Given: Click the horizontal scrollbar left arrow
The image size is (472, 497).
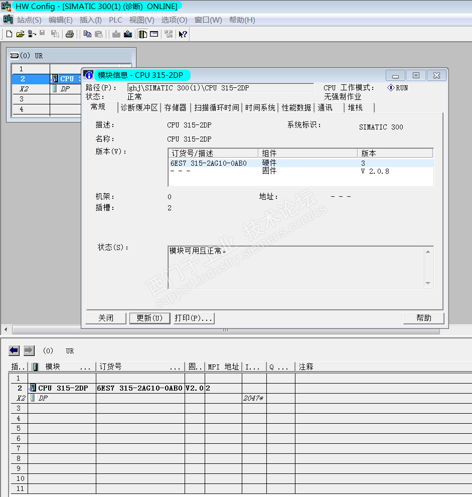Looking at the screenshot, I should (6, 330).
